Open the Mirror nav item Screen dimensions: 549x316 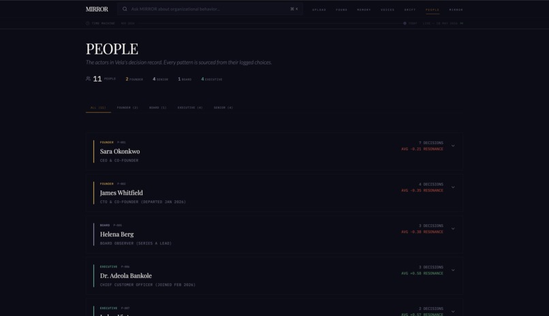pos(456,10)
